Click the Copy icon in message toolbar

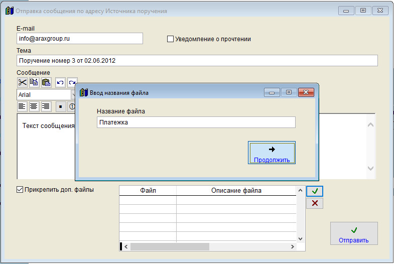(34, 82)
